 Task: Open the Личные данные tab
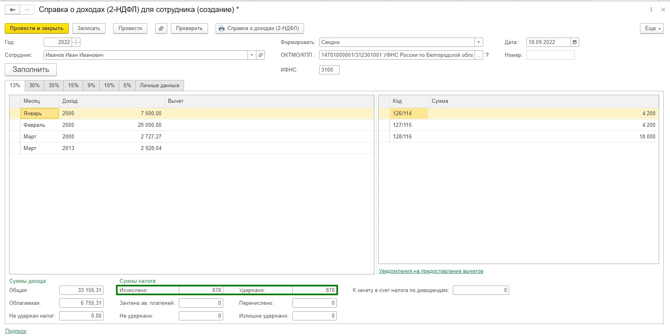point(160,86)
